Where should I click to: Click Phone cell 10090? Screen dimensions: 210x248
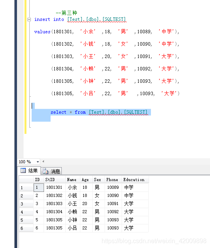tap(113, 196)
